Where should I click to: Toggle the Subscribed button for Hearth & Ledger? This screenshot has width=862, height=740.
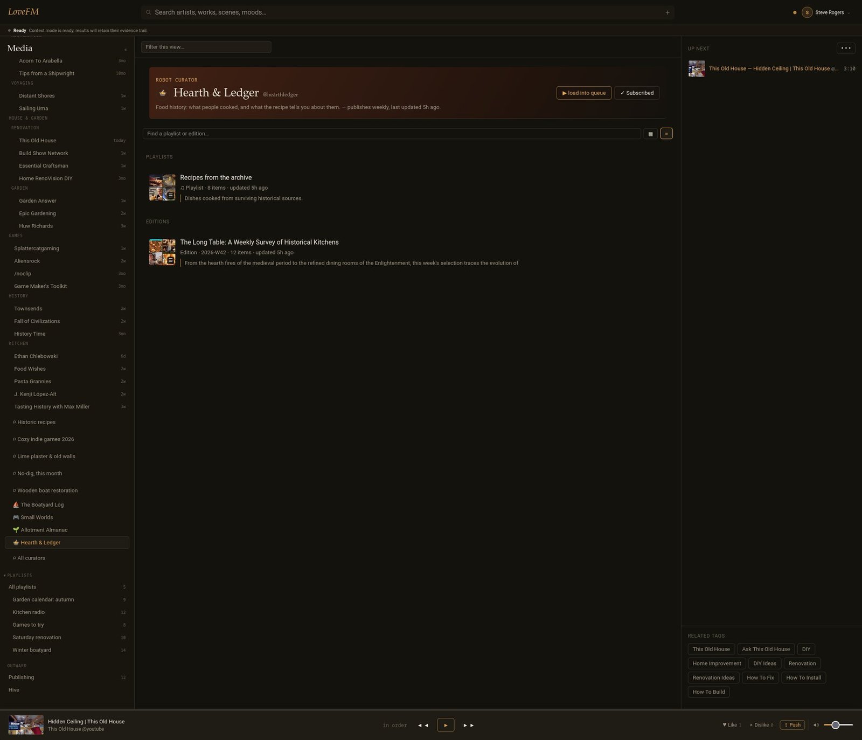click(x=637, y=93)
